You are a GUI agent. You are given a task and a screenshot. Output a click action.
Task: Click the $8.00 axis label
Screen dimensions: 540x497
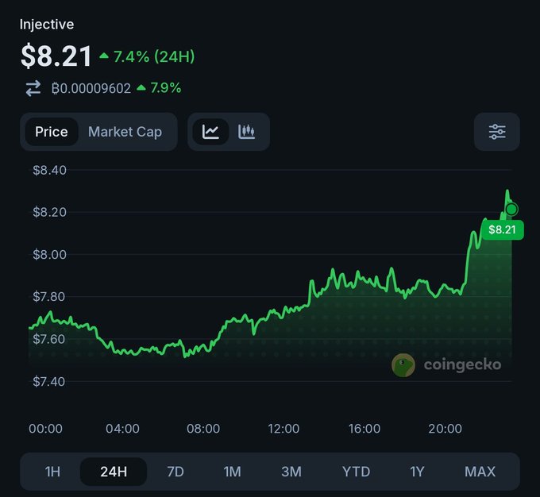(49, 255)
